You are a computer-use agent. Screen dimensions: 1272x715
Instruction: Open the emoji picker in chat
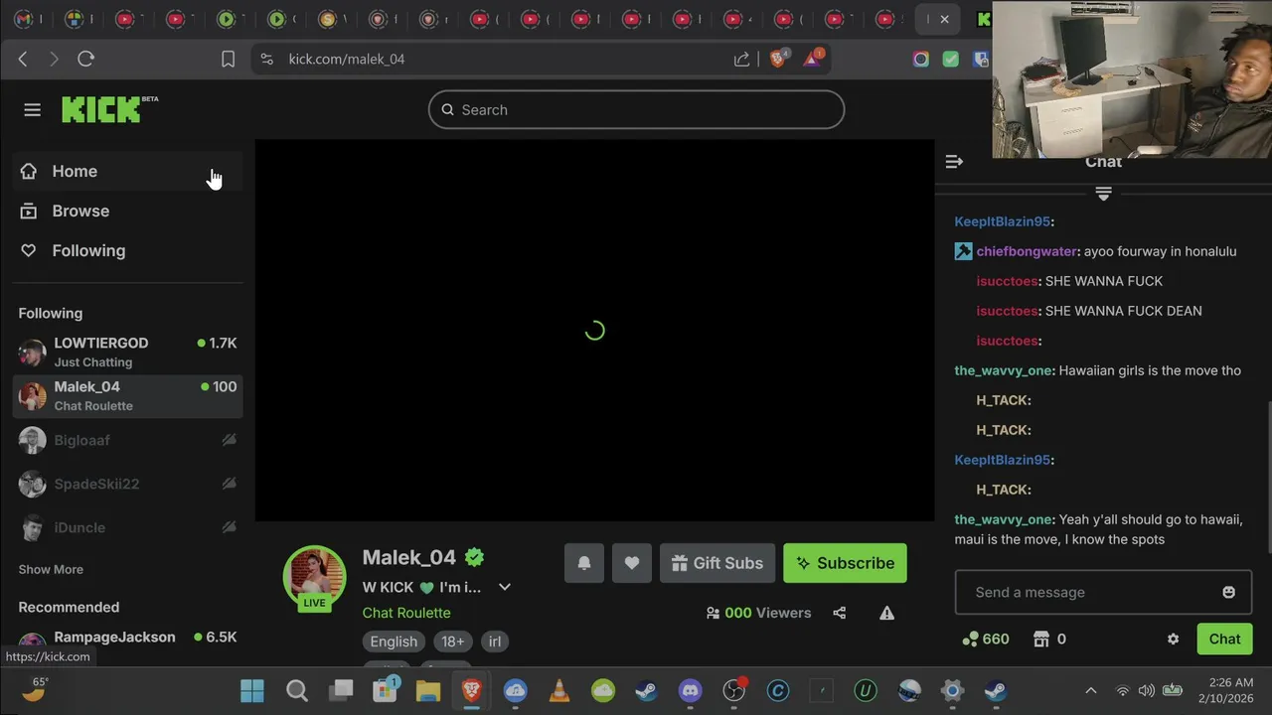pyautogui.click(x=1228, y=592)
